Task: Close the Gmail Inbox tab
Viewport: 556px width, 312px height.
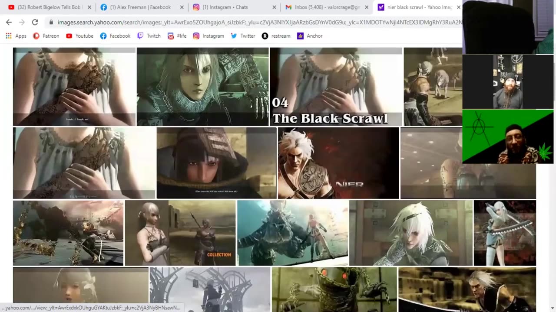Action: click(367, 7)
